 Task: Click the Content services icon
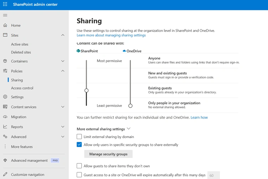(x=5, y=107)
